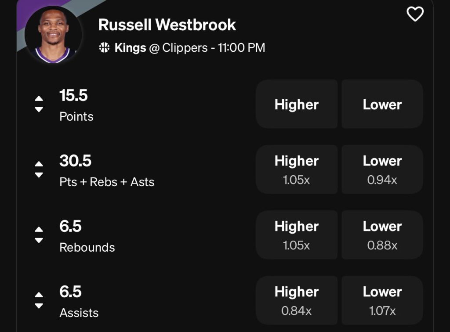Tap Higher 0.84x on Assists
The image size is (450, 332).
pyautogui.click(x=297, y=300)
